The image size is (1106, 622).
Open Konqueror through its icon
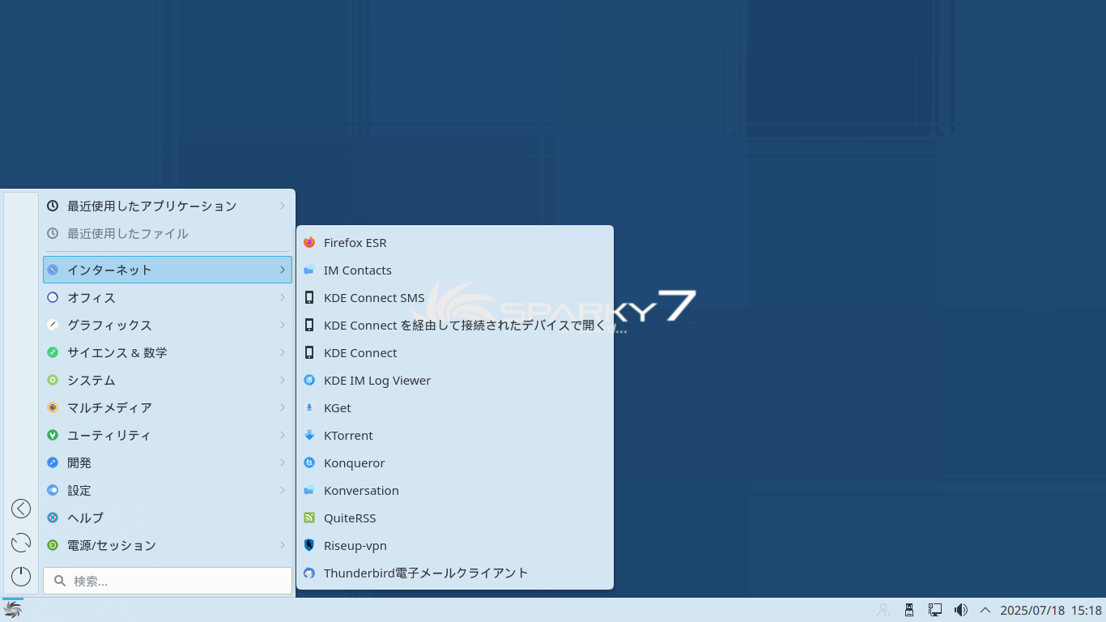[309, 463]
